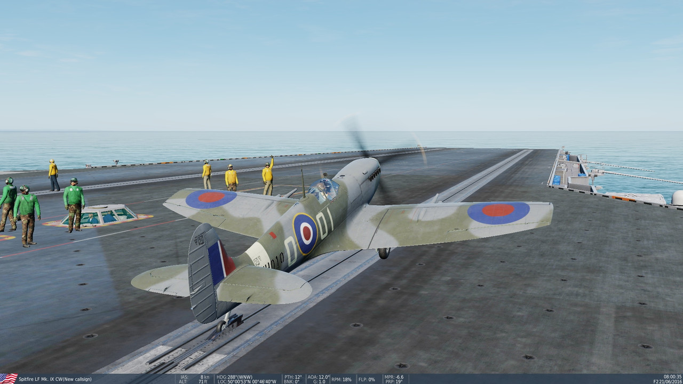Click the Spitfire fuselage roundel

[x=305, y=234]
